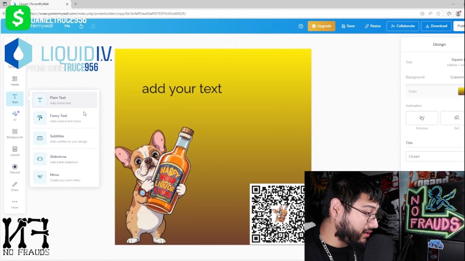Screen dimensions: 465x261
Task: Click the Gradient background type value
Action: click(x=457, y=77)
